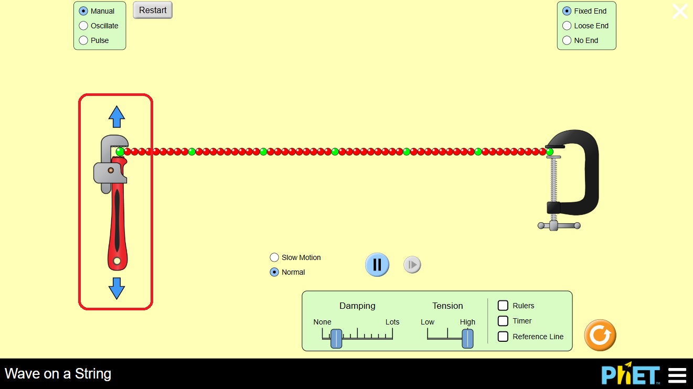Click the PhET logo
The height and width of the screenshot is (389, 693).
630,375
